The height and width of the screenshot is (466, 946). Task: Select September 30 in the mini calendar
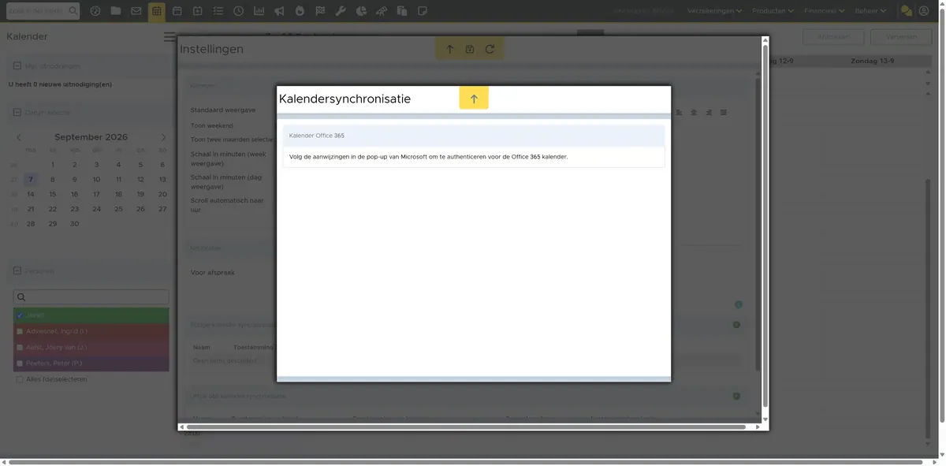(75, 224)
